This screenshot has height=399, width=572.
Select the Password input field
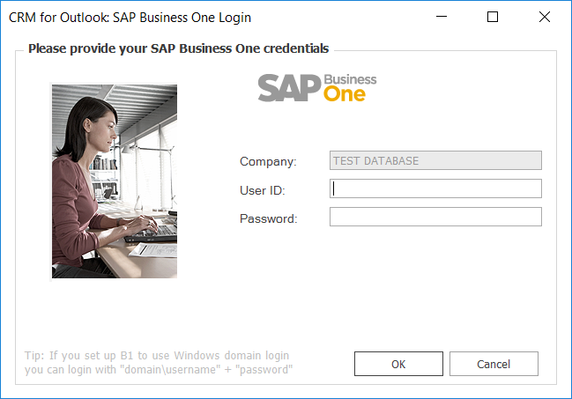pos(435,217)
